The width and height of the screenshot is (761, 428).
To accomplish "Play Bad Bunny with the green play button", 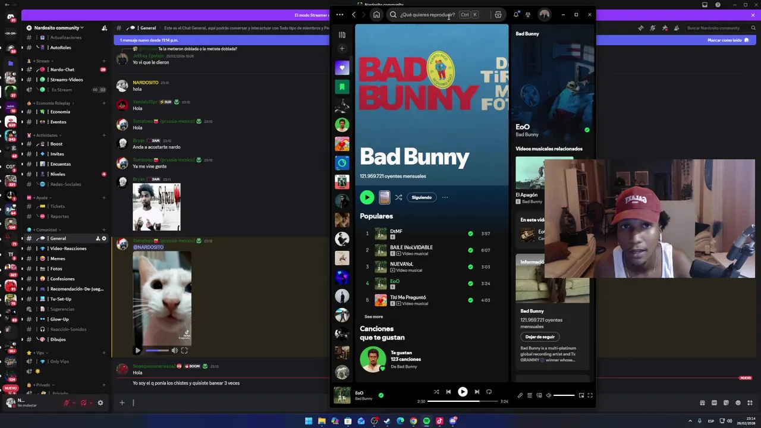I will coord(367,197).
